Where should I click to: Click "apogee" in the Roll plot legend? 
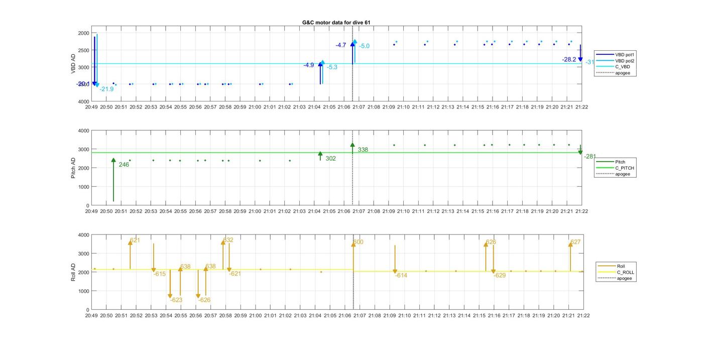click(616, 278)
